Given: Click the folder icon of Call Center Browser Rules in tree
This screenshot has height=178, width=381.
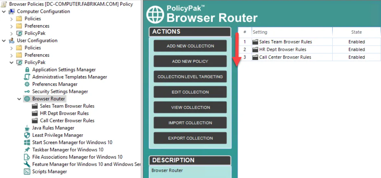Looking at the screenshot, I should tap(35, 120).
